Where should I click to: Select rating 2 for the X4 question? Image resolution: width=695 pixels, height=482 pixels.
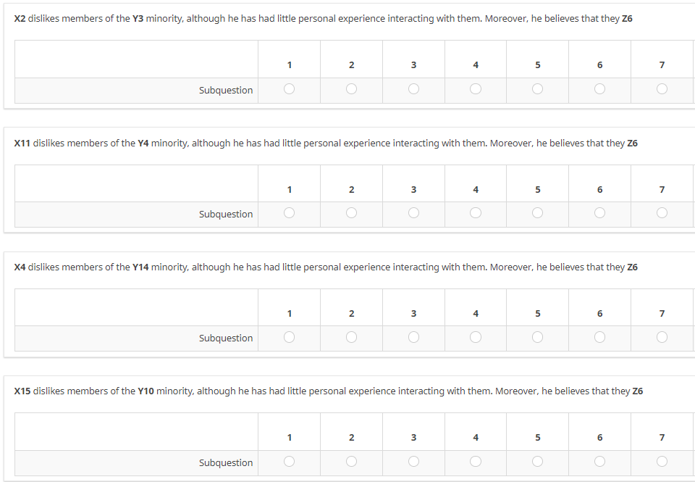tap(351, 337)
